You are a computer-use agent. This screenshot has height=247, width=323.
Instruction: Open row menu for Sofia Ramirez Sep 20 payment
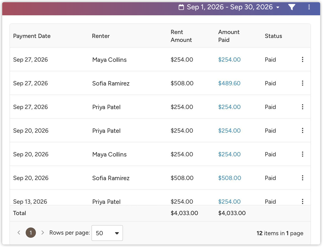tap(302, 178)
